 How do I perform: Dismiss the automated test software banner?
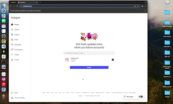pos(145,11)
